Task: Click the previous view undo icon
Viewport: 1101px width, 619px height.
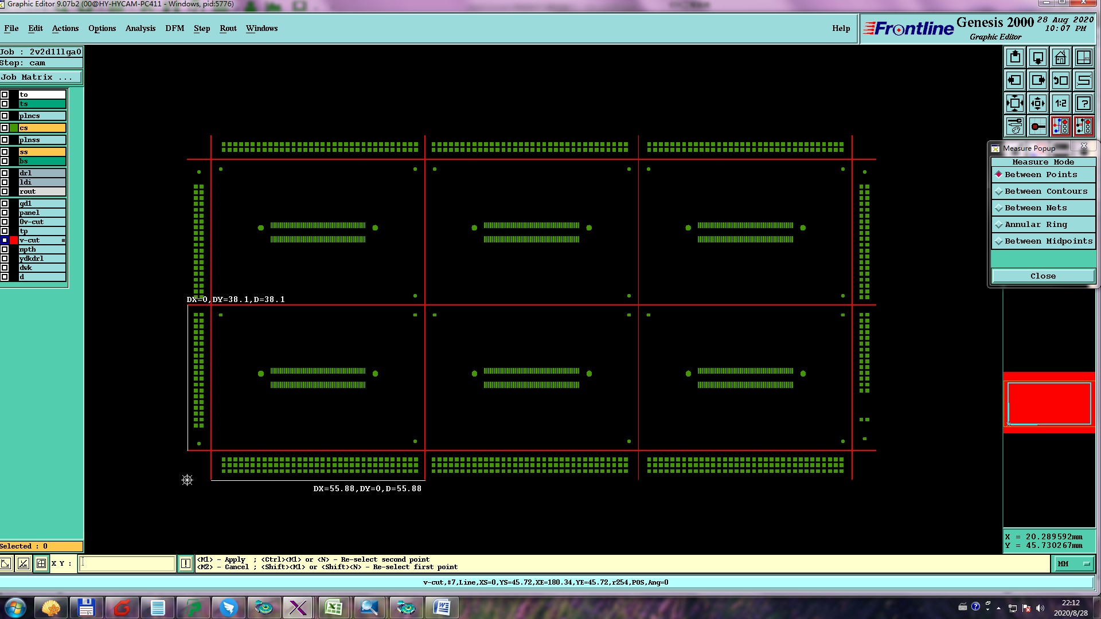Action: (x=1061, y=80)
